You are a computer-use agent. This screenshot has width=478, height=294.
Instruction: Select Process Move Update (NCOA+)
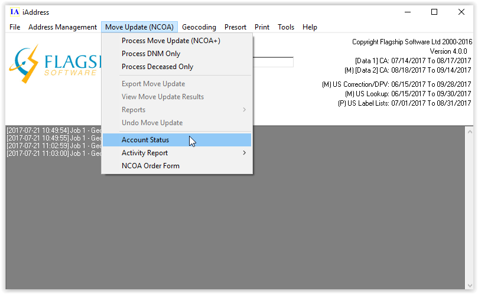[171, 41]
